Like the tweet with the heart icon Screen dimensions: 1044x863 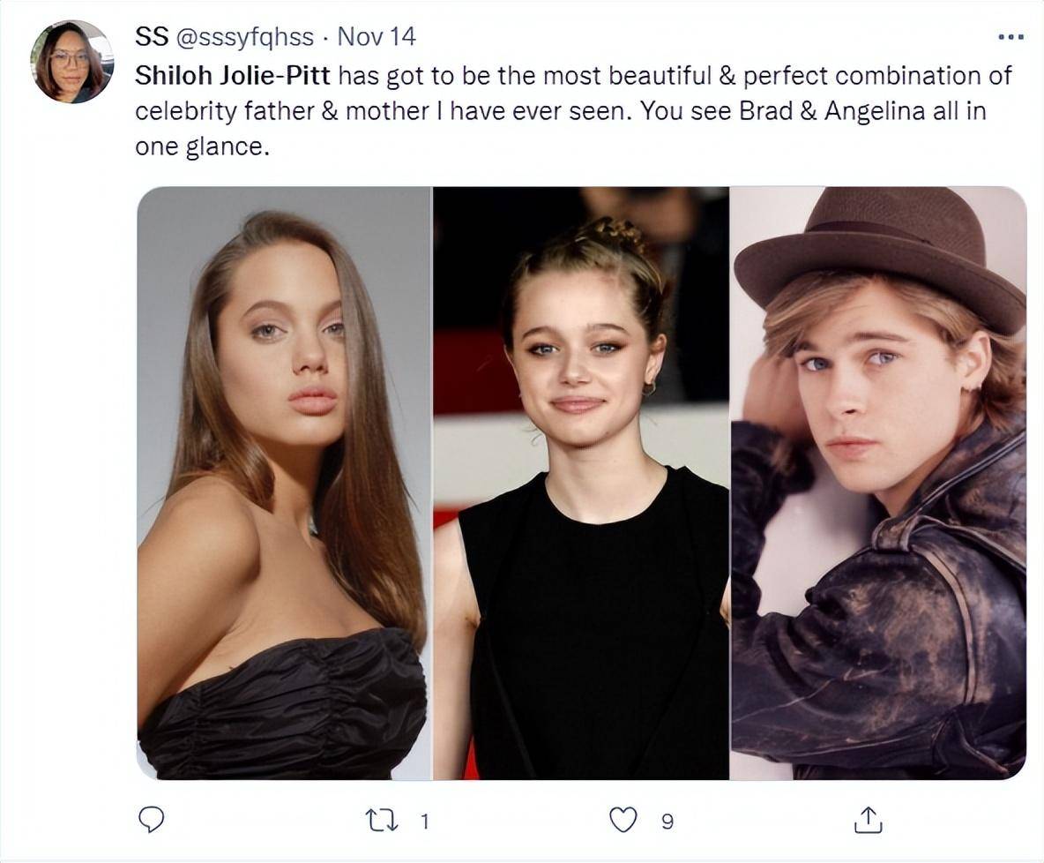(623, 821)
